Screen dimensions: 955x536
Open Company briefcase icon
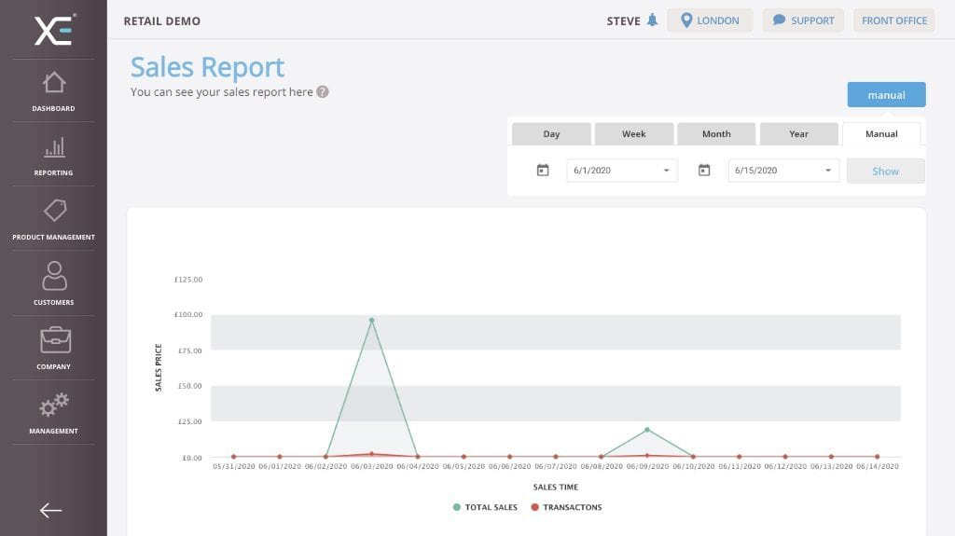coord(54,340)
